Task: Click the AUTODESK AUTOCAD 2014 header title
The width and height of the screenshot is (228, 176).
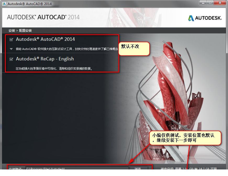Action: coord(43,17)
